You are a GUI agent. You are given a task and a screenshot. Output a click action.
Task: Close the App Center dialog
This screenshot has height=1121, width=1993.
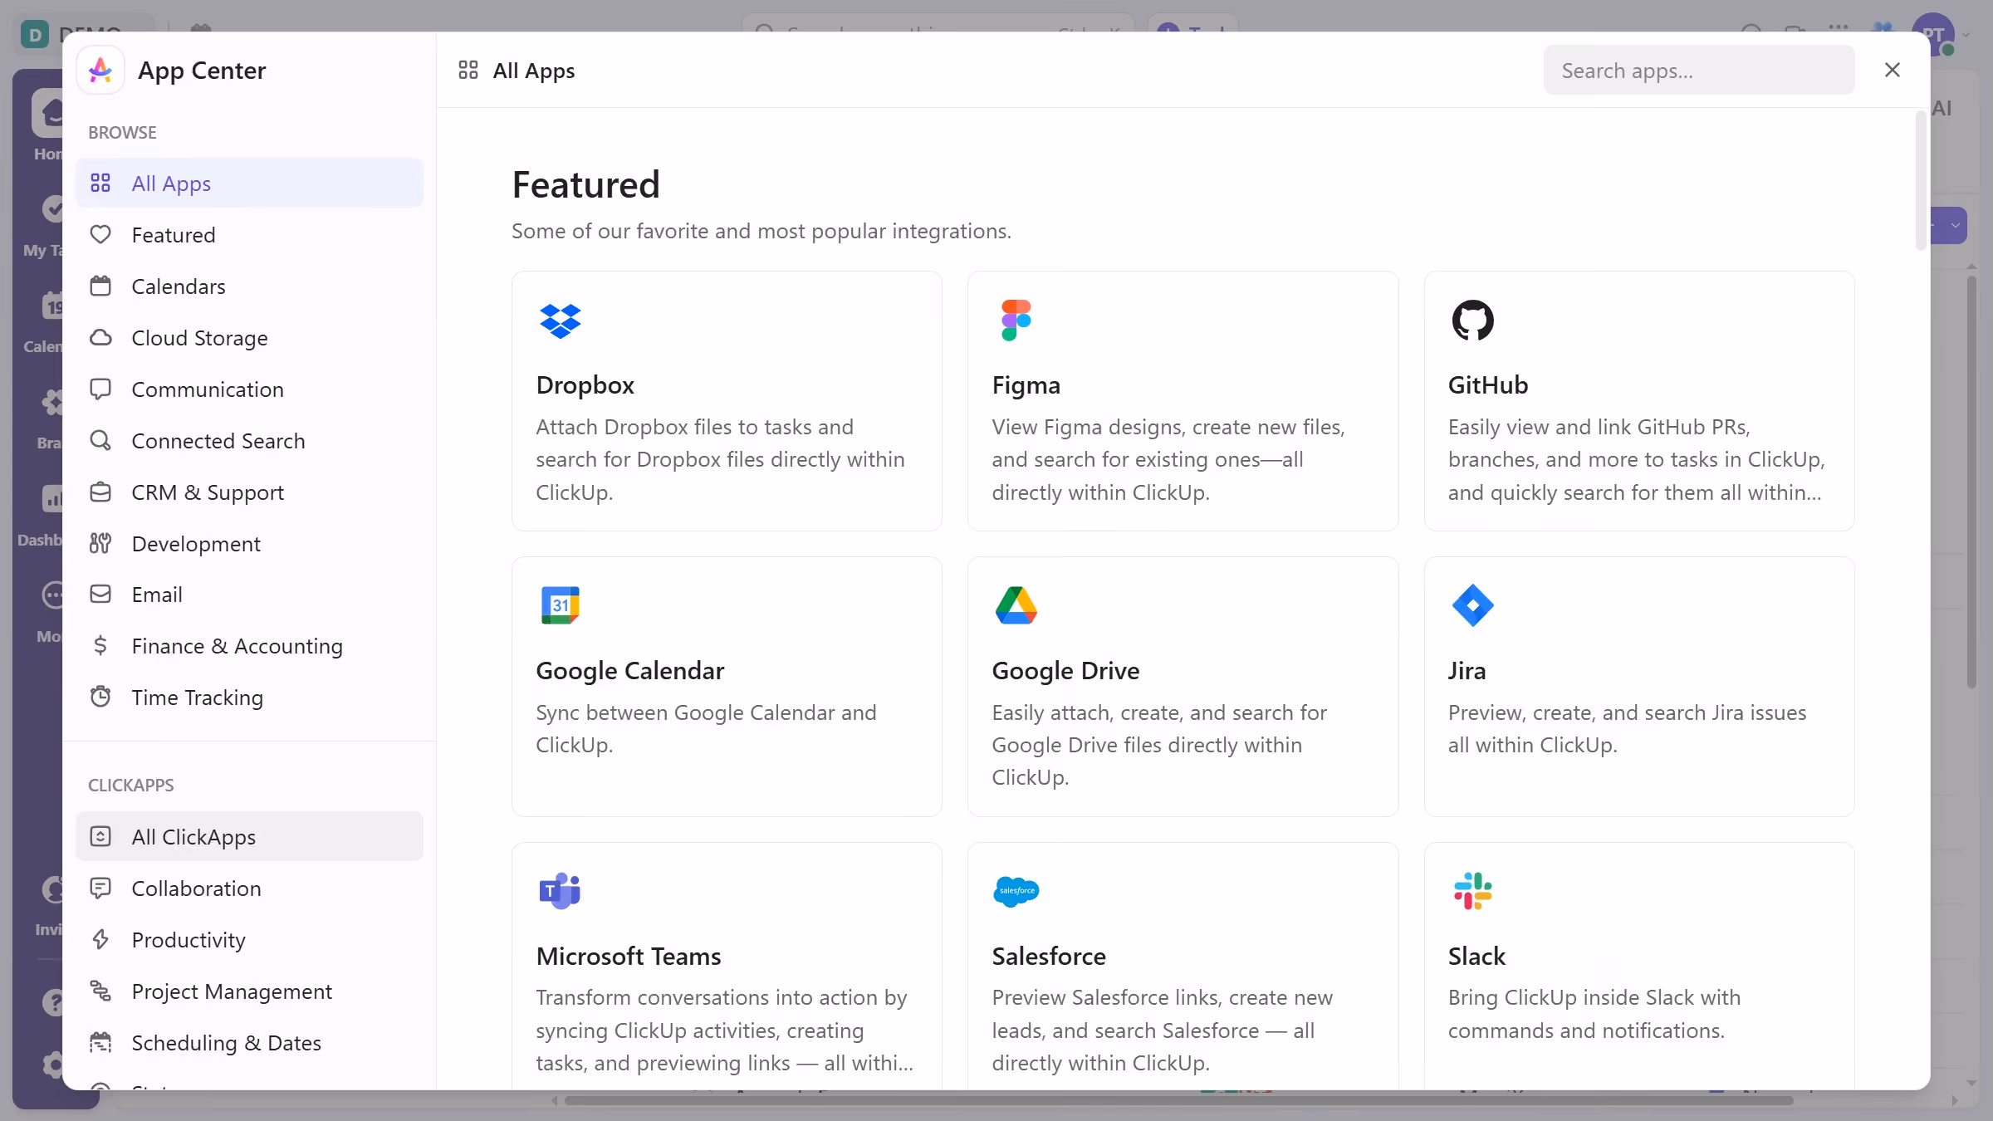pos(1893,70)
